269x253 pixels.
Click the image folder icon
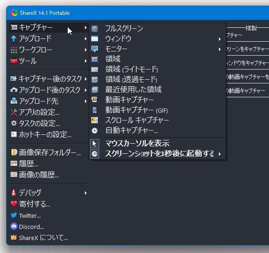14,152
